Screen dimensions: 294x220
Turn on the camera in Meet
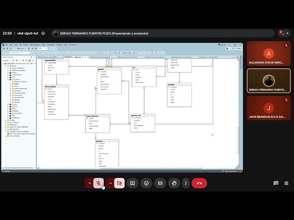point(119,183)
